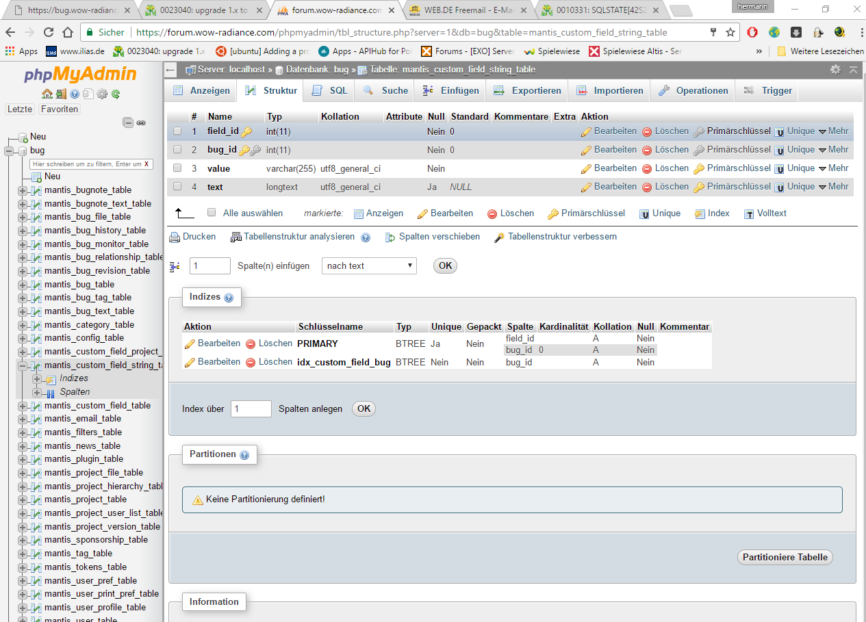Click the phpMyAdmin home icon

pyautogui.click(x=47, y=94)
